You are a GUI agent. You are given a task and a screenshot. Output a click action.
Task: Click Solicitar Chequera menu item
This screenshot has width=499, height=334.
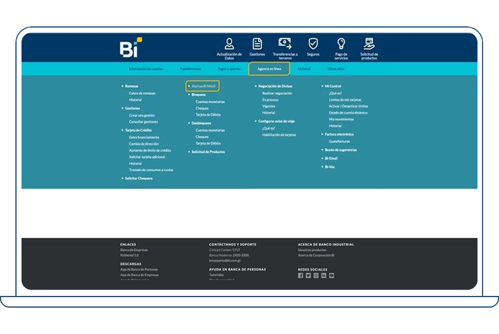pyautogui.click(x=138, y=178)
